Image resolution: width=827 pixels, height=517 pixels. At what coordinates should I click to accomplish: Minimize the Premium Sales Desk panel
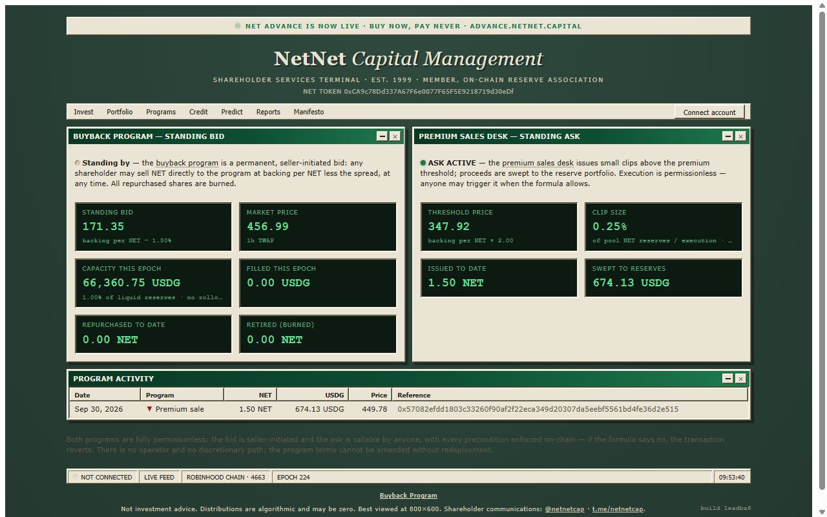pos(728,136)
